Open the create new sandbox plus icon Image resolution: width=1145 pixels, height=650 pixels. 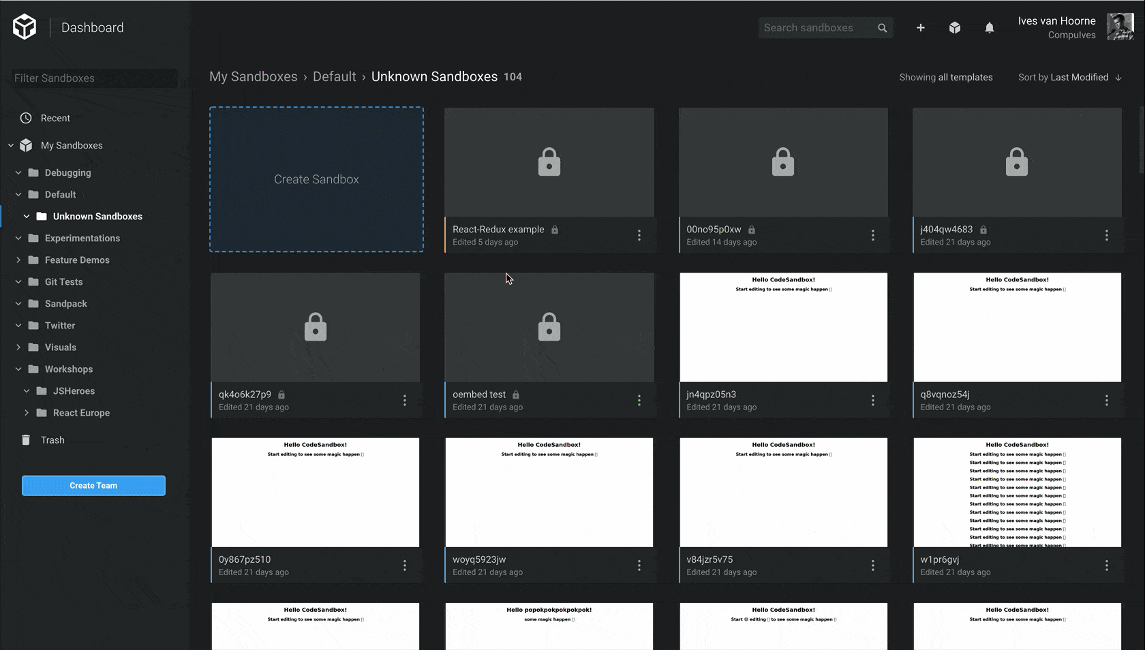[x=921, y=28]
